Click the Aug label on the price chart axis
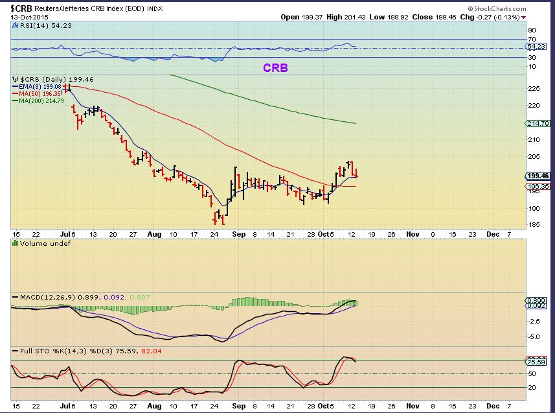This screenshot has width=555, height=413. [154, 234]
